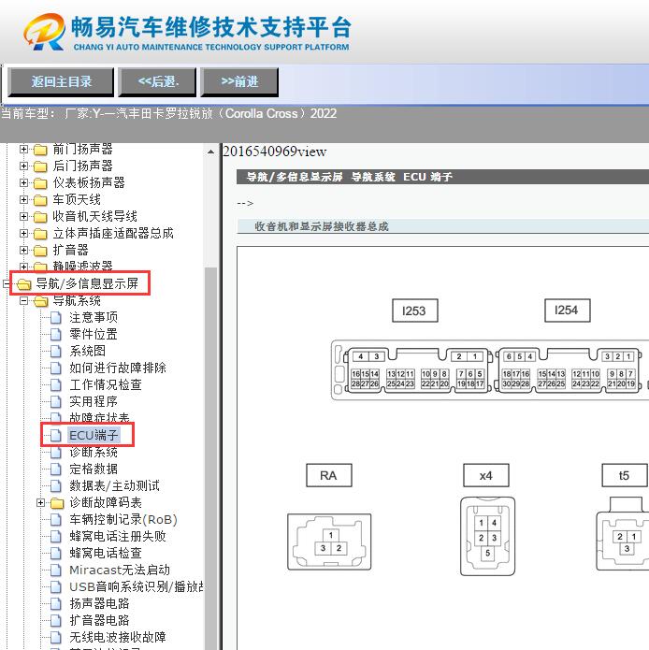Open the 工作情况检查 page
Viewport: 649px width, 650px height.
(106, 385)
